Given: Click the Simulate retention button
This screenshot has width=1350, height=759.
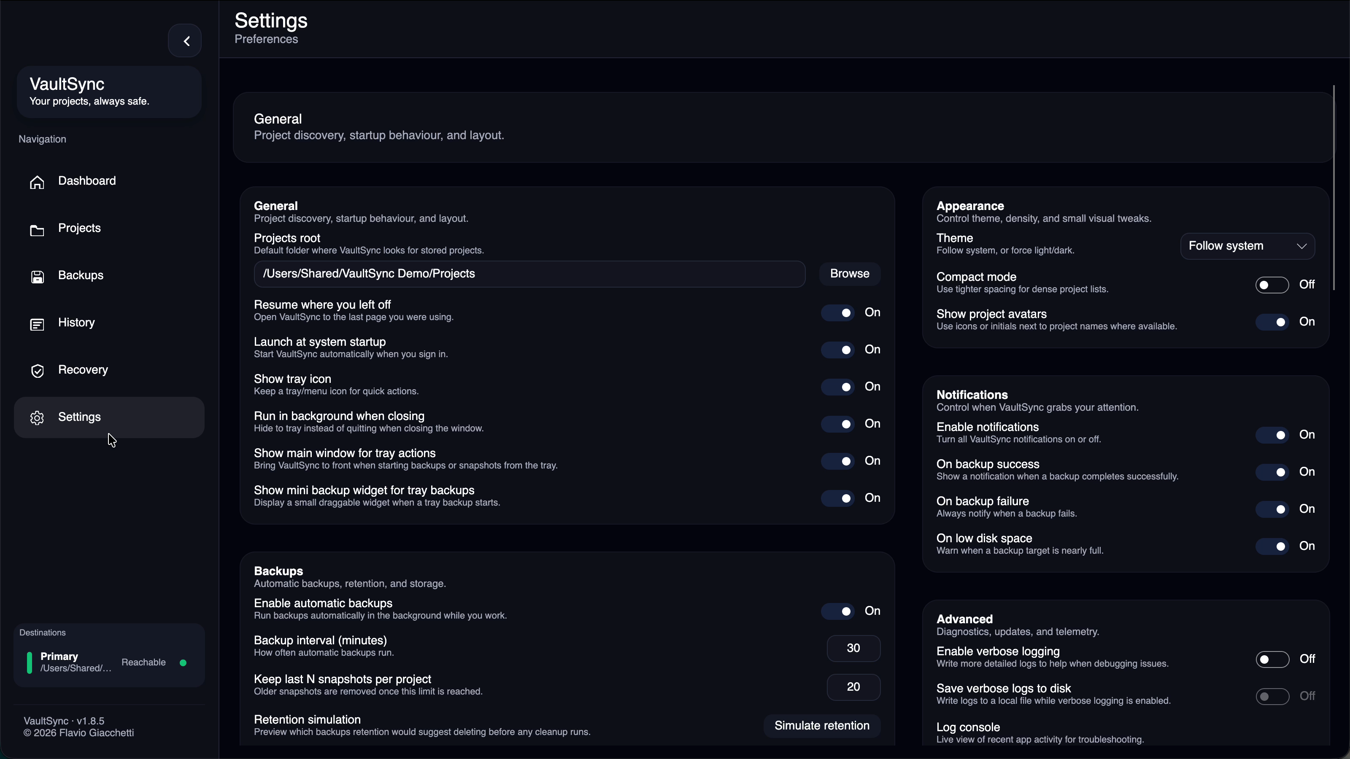Looking at the screenshot, I should pos(822,726).
